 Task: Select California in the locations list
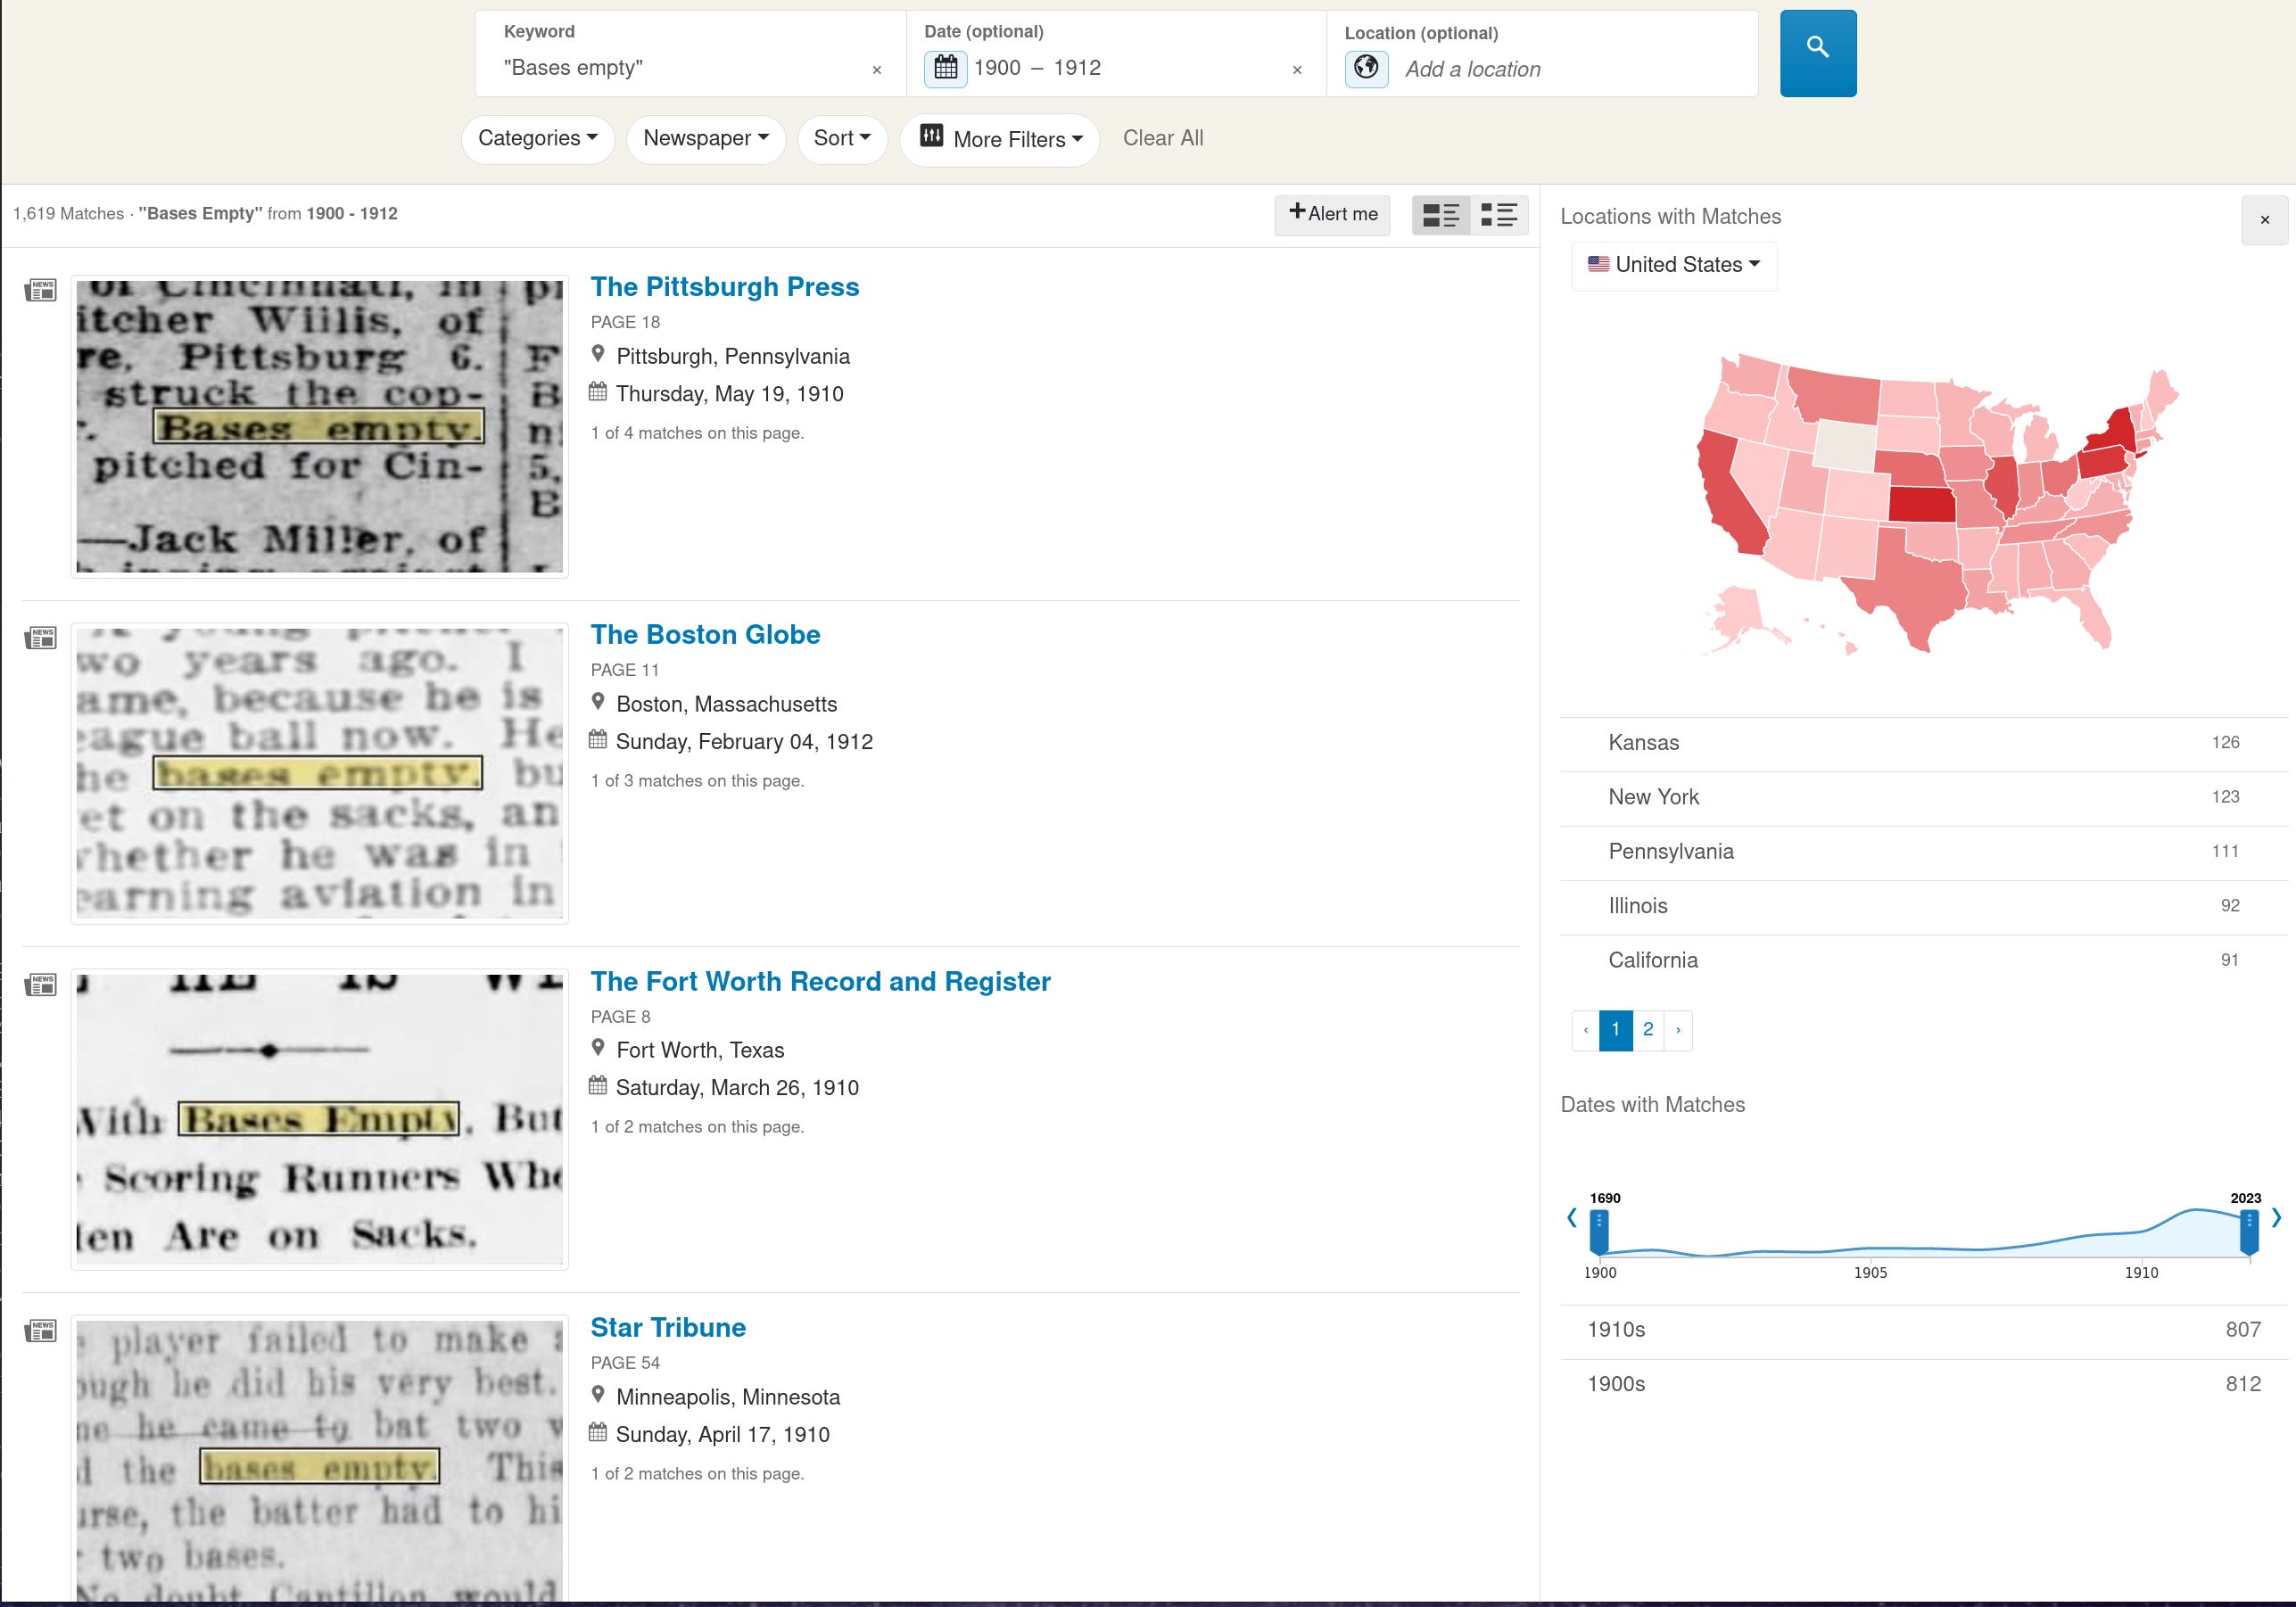coord(1923,961)
